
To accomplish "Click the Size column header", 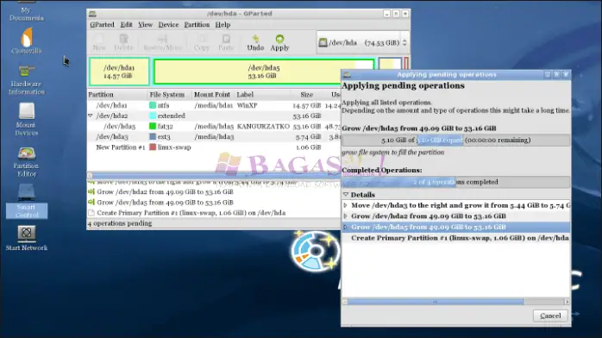I will tap(306, 94).
